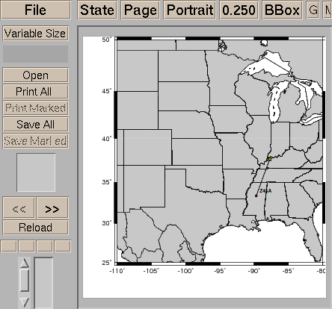
Task: Click the first small mark button below Reload
Action: (9, 246)
